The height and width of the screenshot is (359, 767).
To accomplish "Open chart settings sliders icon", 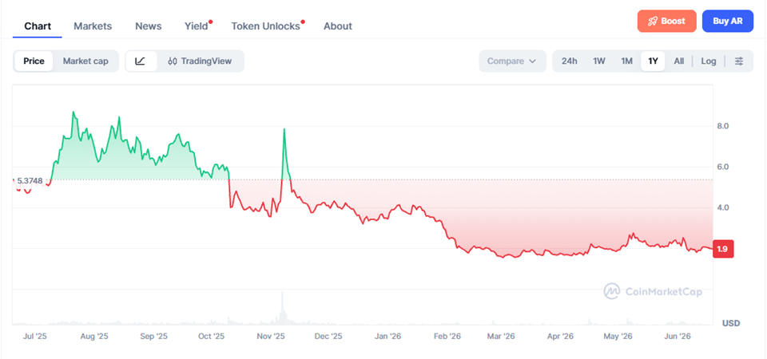I will click(739, 61).
